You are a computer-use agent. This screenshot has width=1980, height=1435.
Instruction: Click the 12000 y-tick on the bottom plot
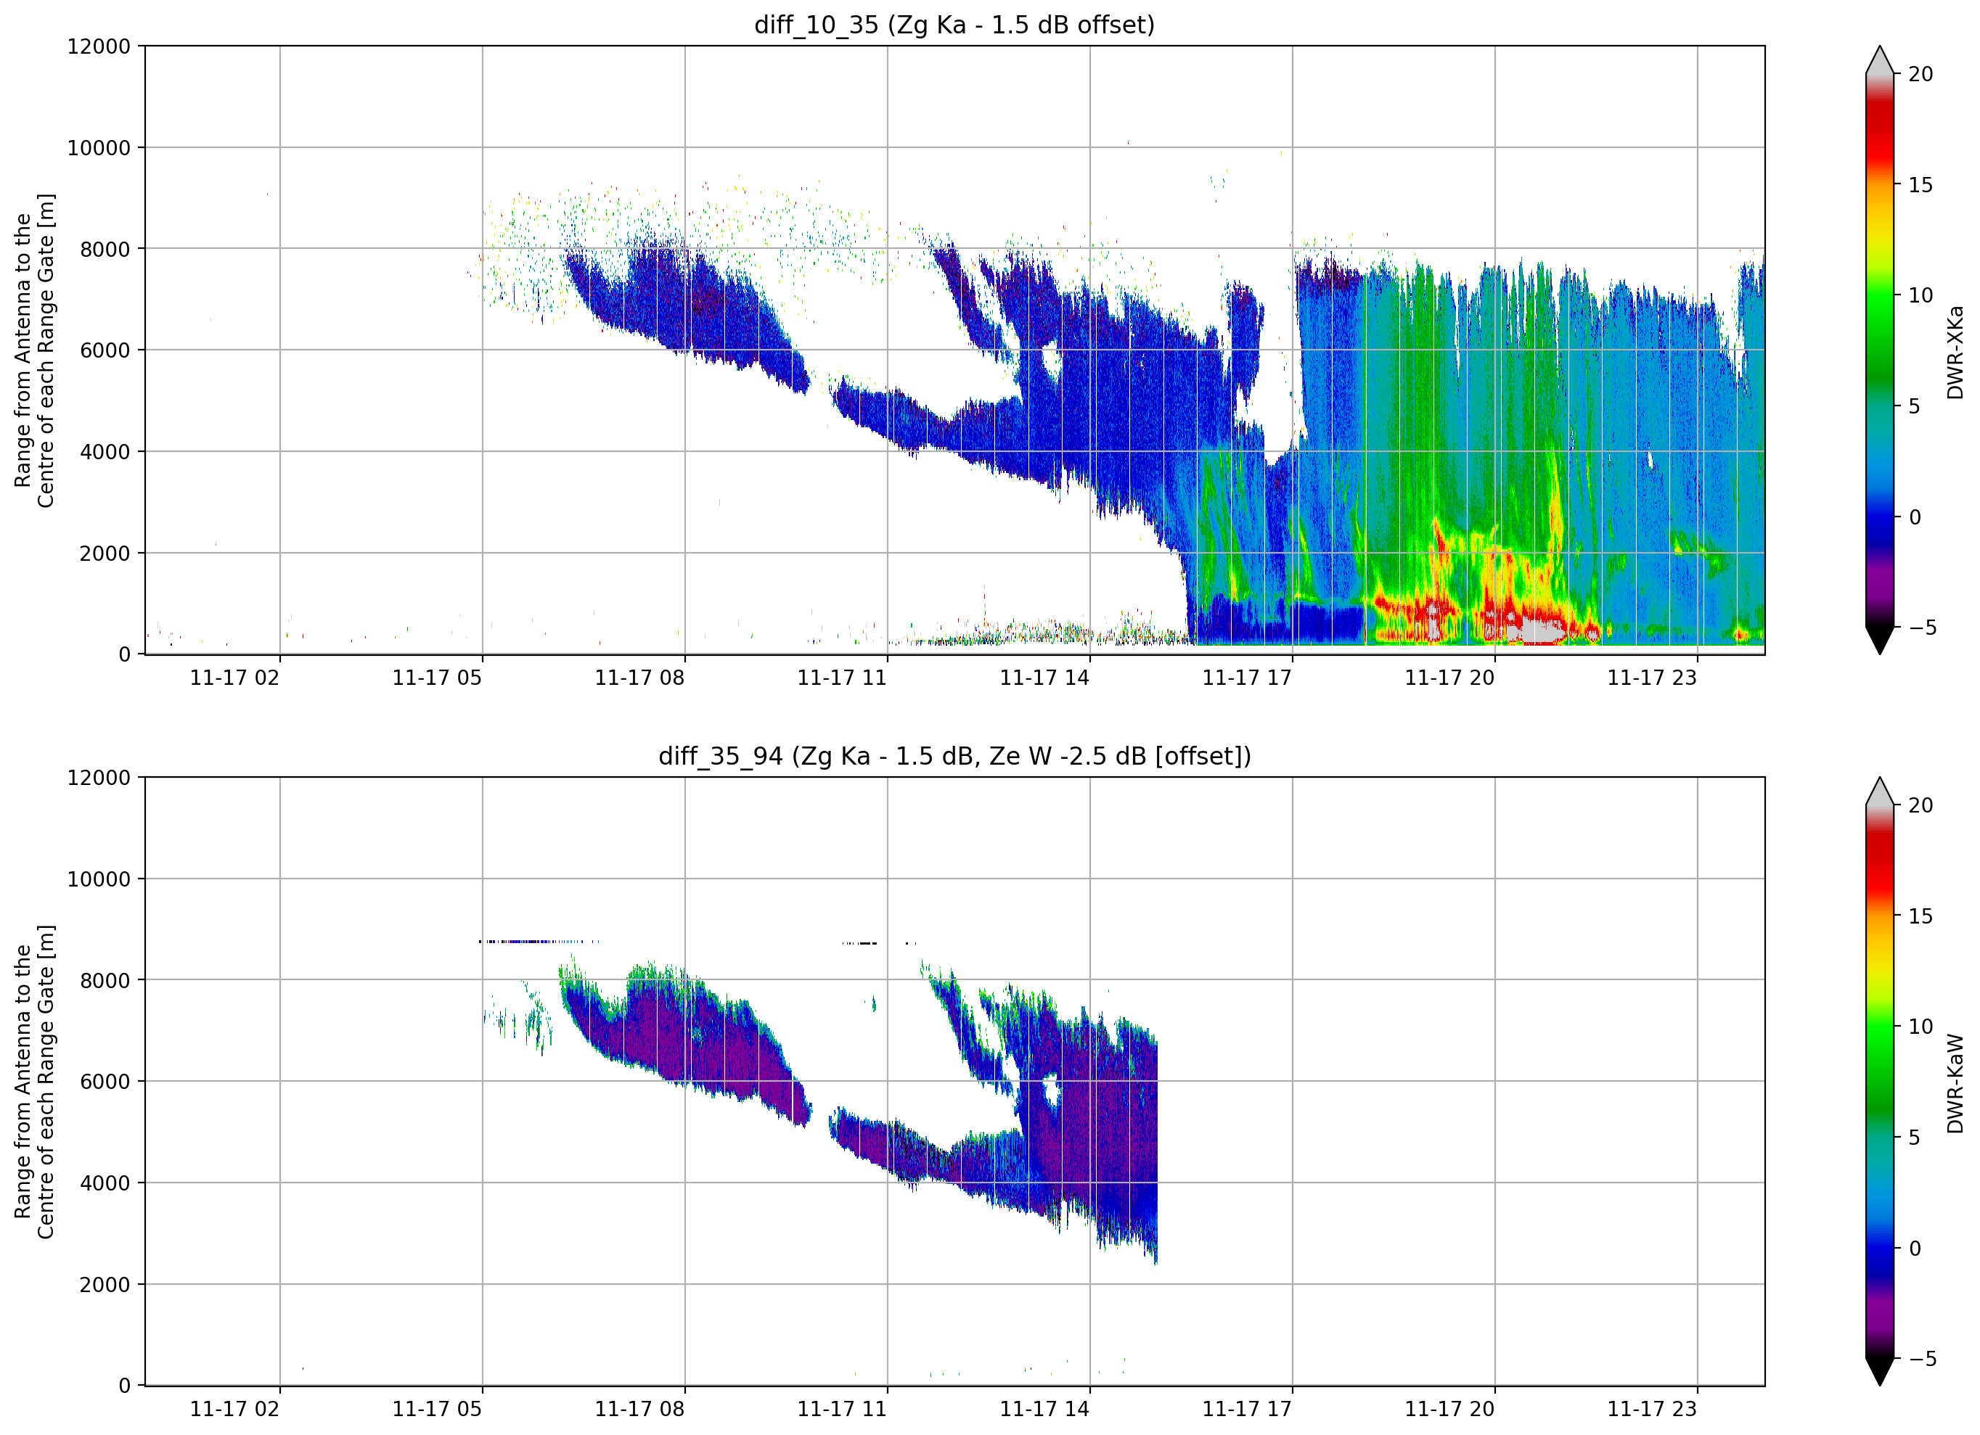(x=99, y=778)
